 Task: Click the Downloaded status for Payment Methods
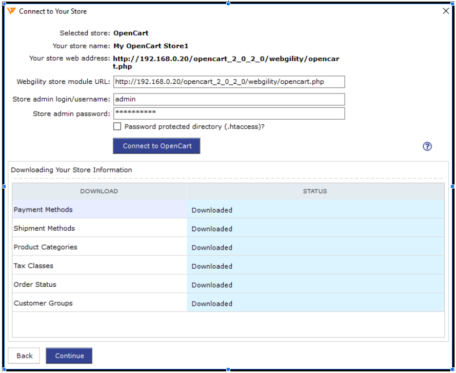tap(212, 210)
